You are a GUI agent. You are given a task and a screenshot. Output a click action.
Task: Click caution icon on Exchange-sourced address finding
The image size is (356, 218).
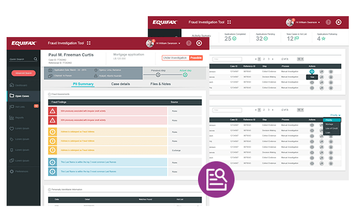click(x=53, y=150)
